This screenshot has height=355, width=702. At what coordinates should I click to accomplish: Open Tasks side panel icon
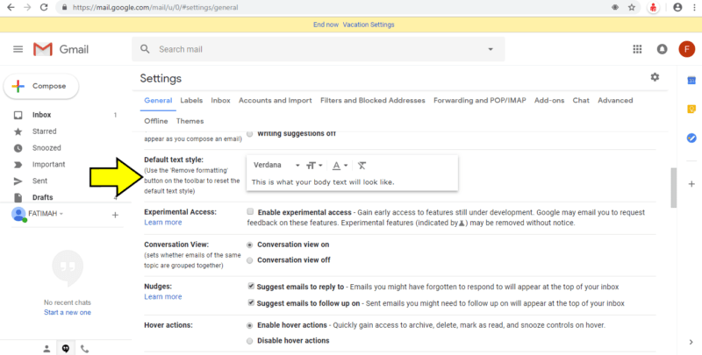pos(691,138)
